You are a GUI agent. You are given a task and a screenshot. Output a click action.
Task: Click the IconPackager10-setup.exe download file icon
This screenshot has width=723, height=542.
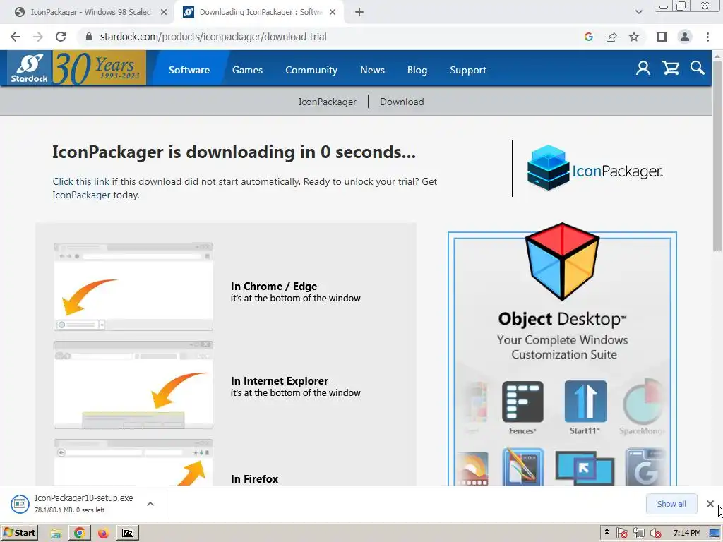pos(20,504)
